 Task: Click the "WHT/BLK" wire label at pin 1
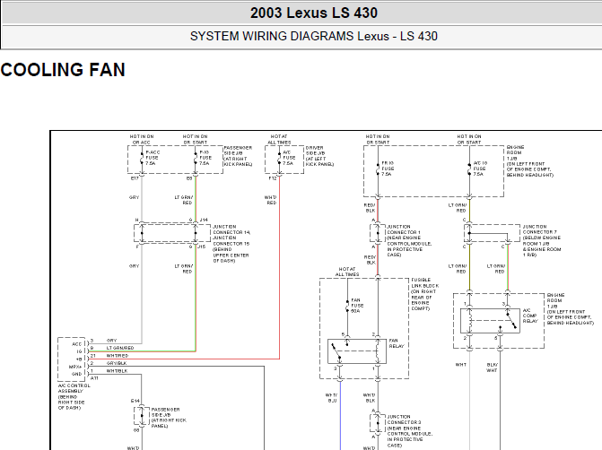point(118,371)
